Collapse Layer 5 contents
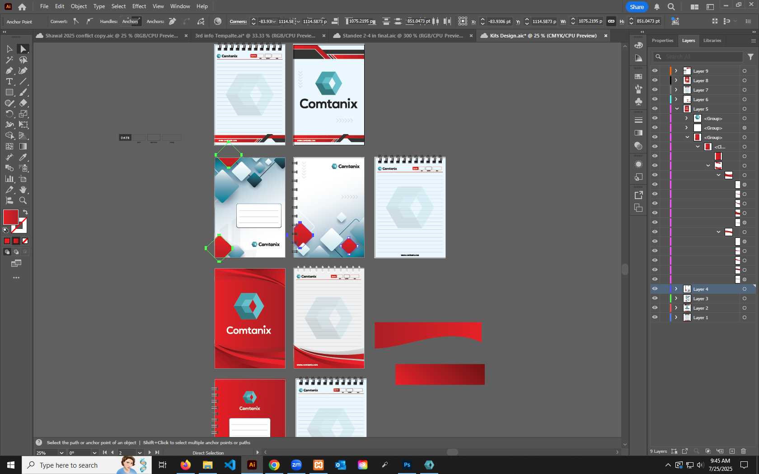Screen dimensions: 759x474 click(x=677, y=109)
